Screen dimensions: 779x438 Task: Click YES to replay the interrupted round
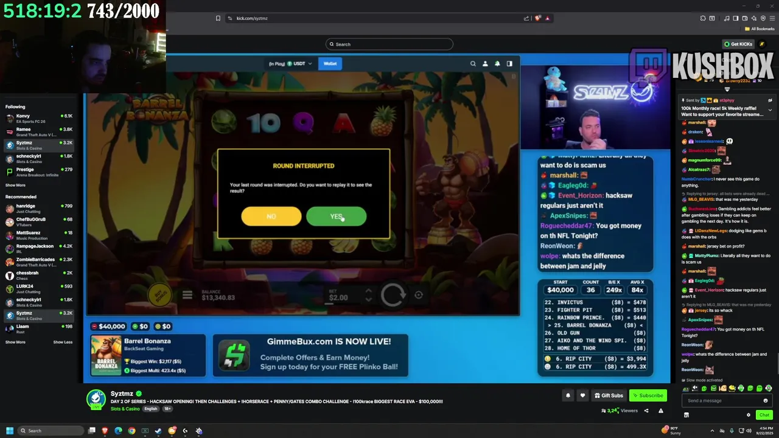(336, 217)
